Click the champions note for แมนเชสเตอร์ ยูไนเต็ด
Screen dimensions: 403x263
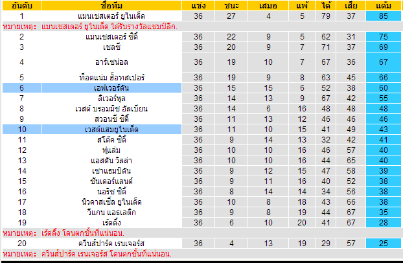pyautogui.click(x=109, y=27)
